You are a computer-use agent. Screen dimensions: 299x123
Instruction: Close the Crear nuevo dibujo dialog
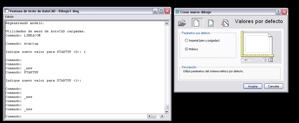coord(284,12)
